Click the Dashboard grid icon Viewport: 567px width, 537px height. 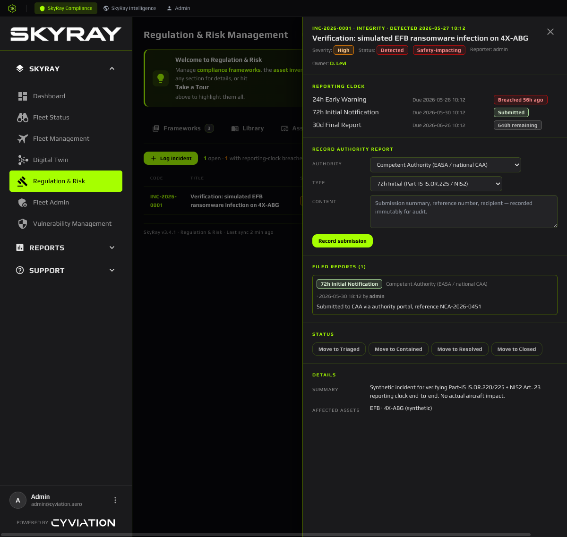(23, 96)
